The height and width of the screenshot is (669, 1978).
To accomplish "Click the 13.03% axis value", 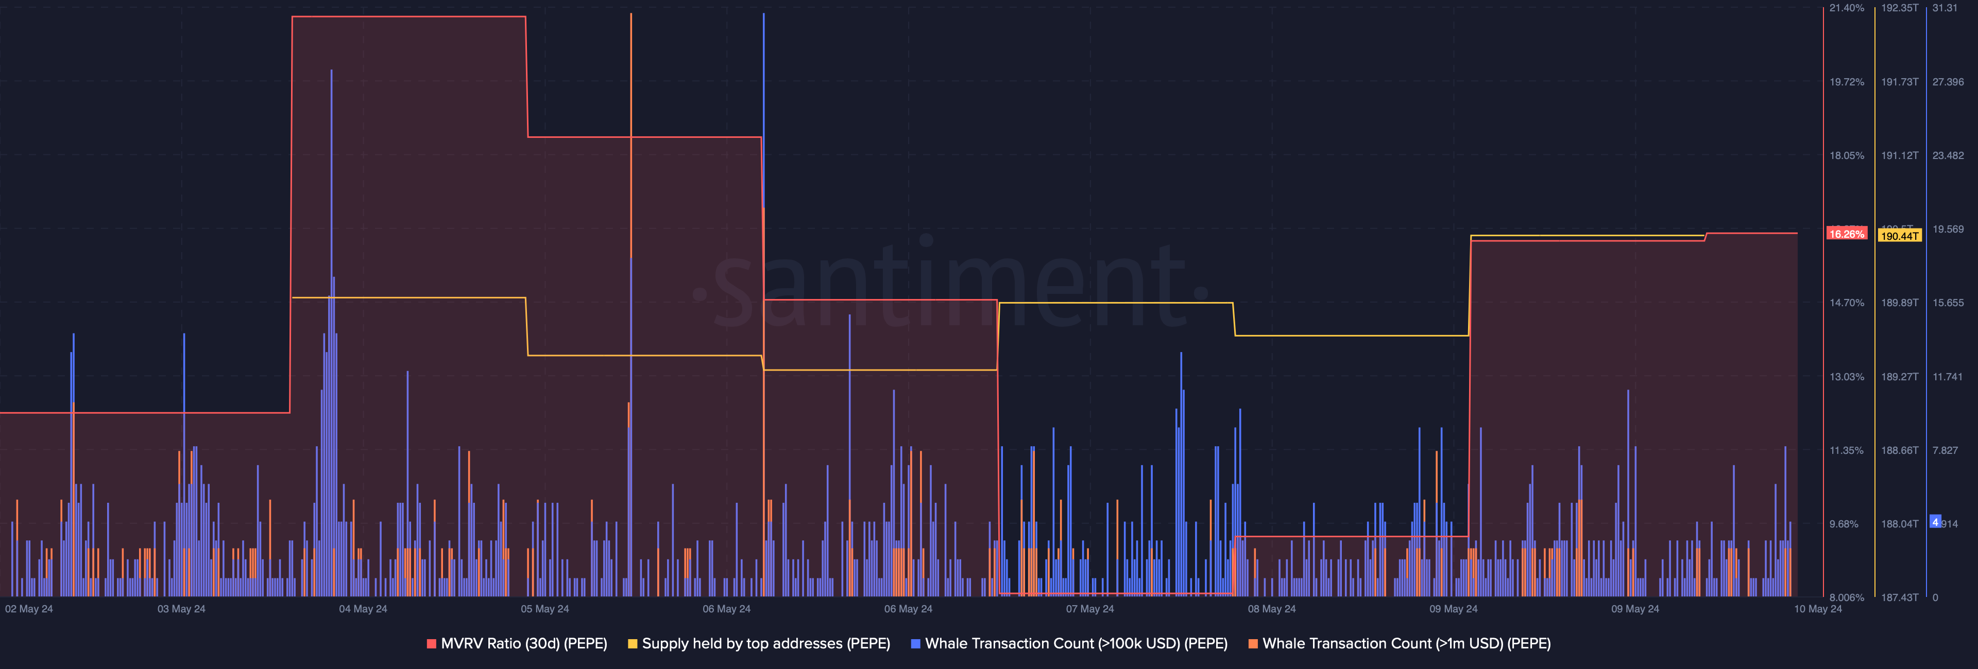I will pyautogui.click(x=1846, y=377).
